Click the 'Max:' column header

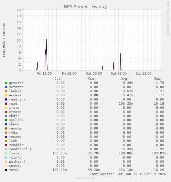pos(158,79)
